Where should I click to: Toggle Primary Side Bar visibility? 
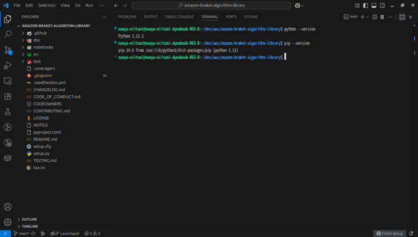pyautogui.click(x=366, y=5)
